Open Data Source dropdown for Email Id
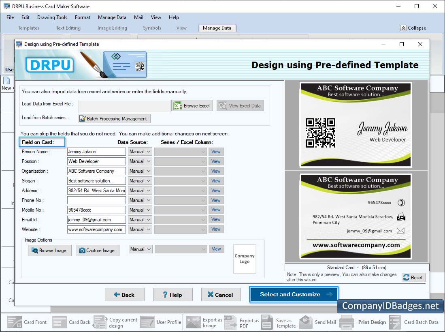Image resolution: width=445 pixels, height=332 pixels. point(140,220)
